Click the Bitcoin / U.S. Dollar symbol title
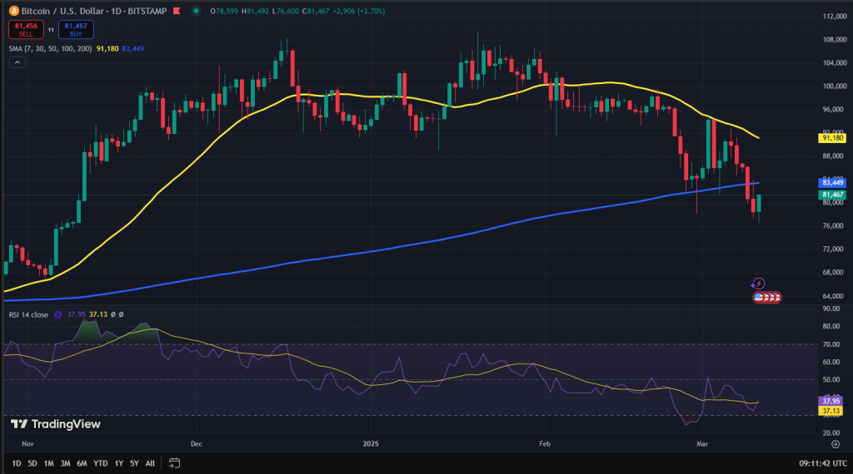853x474 pixels. (94, 11)
